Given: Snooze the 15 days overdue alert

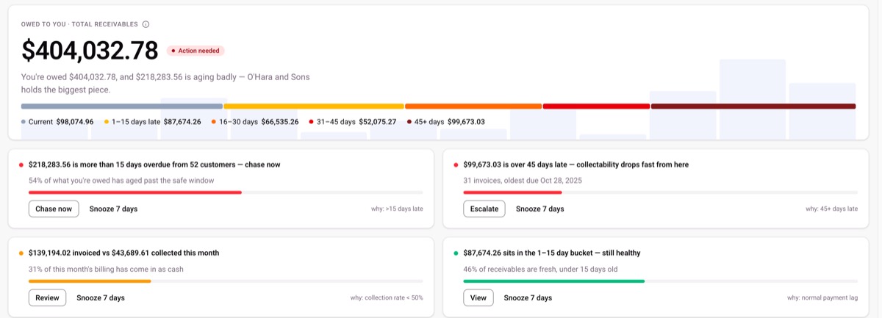Looking at the screenshot, I should pyautogui.click(x=113, y=209).
